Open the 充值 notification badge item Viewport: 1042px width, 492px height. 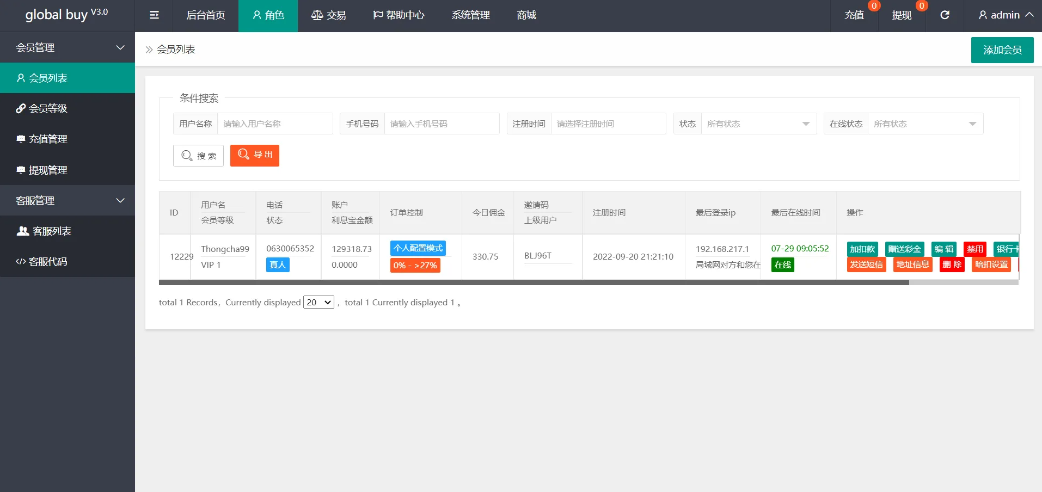[x=854, y=15]
